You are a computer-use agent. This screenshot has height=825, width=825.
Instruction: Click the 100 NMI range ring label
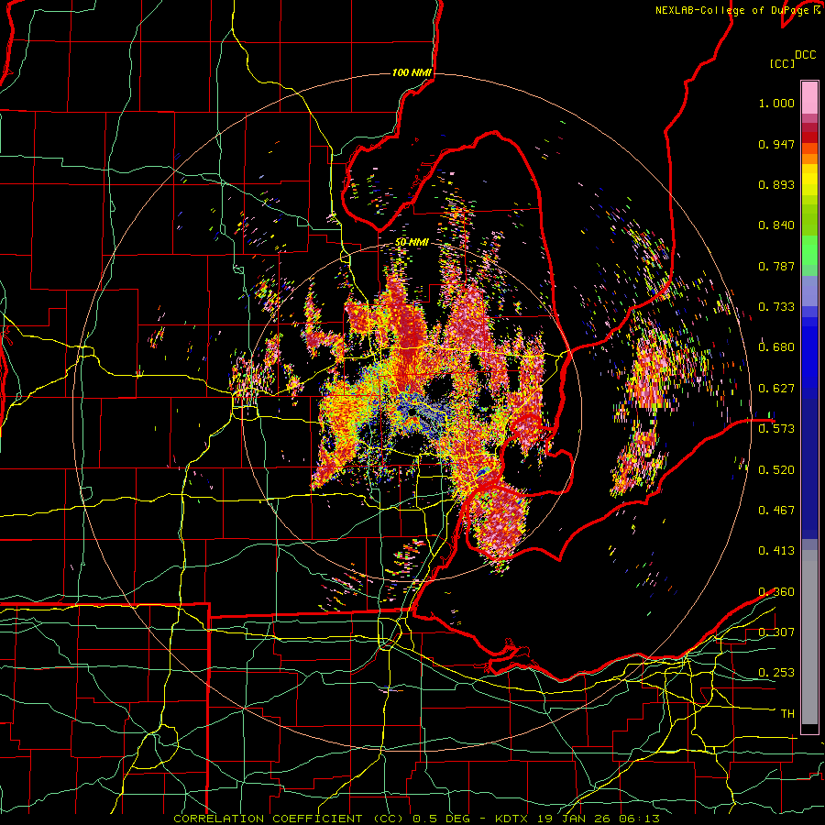(412, 72)
